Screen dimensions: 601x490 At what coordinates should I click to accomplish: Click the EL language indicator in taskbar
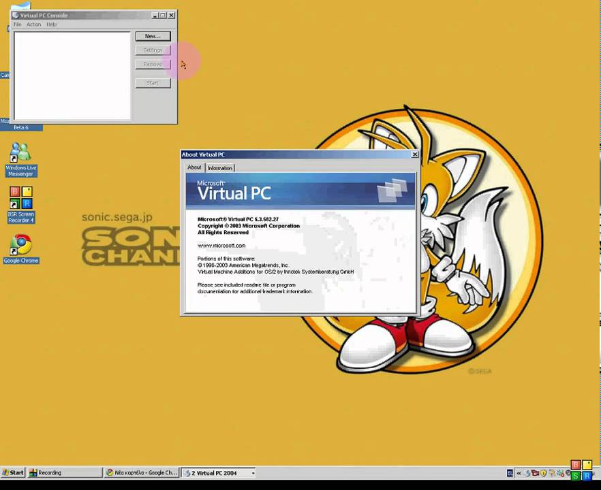510,473
